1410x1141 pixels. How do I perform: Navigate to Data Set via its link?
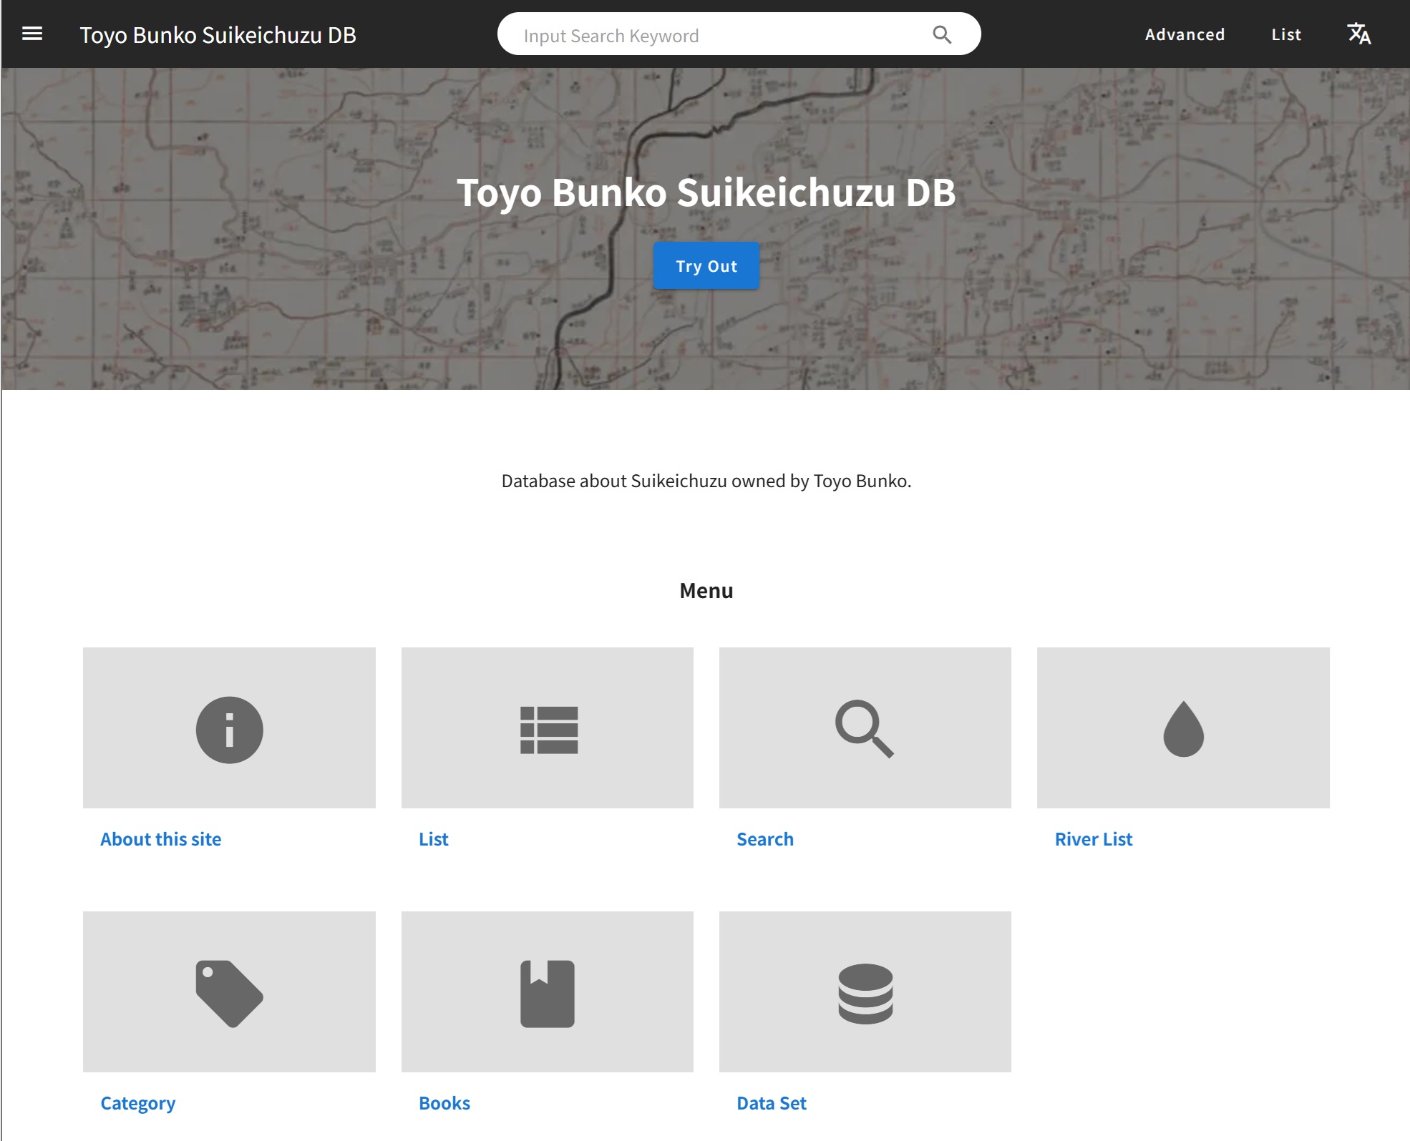pos(771,1102)
